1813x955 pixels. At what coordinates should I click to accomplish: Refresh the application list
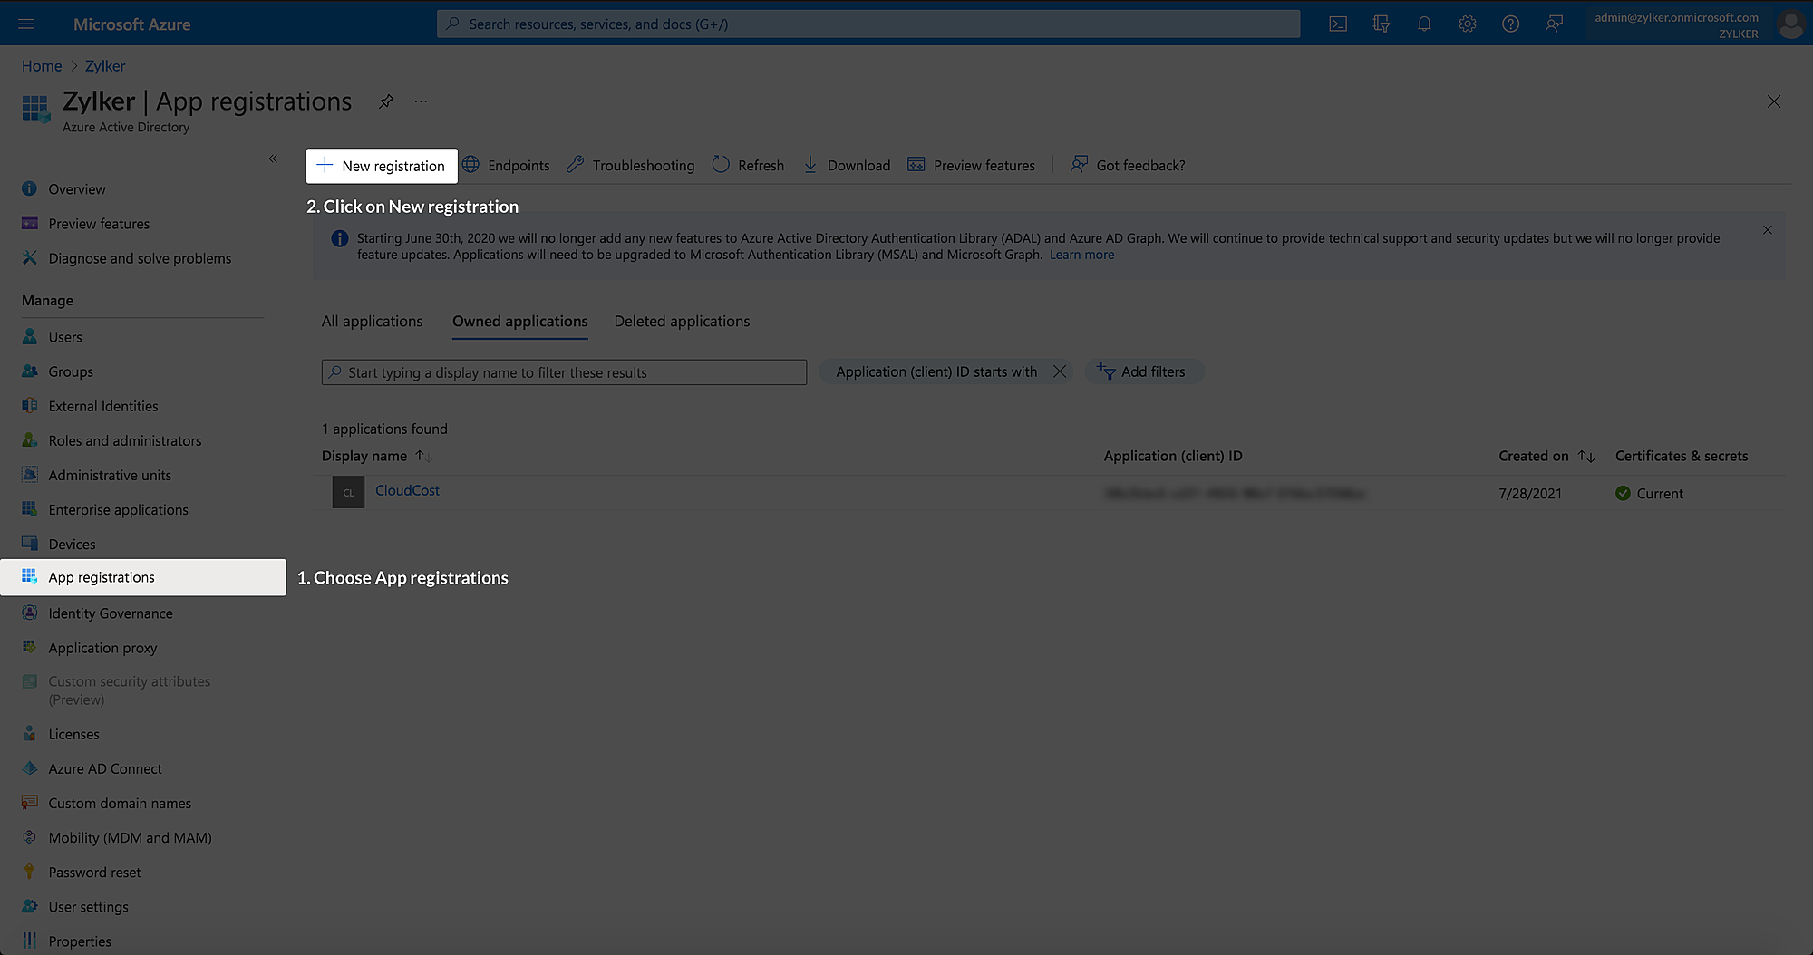(747, 165)
